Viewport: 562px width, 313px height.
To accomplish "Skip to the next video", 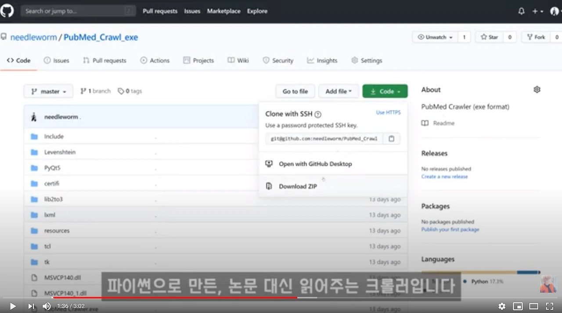I will (31, 306).
